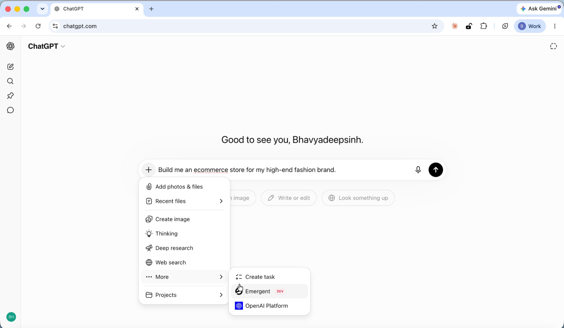Click the partially hidden image suggestion chip
The image size is (564, 328).
(x=243, y=198)
